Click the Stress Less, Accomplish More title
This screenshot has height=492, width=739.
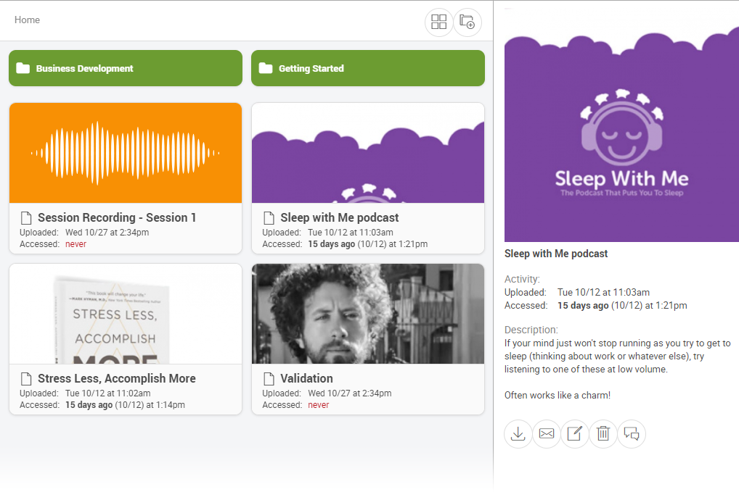(116, 378)
